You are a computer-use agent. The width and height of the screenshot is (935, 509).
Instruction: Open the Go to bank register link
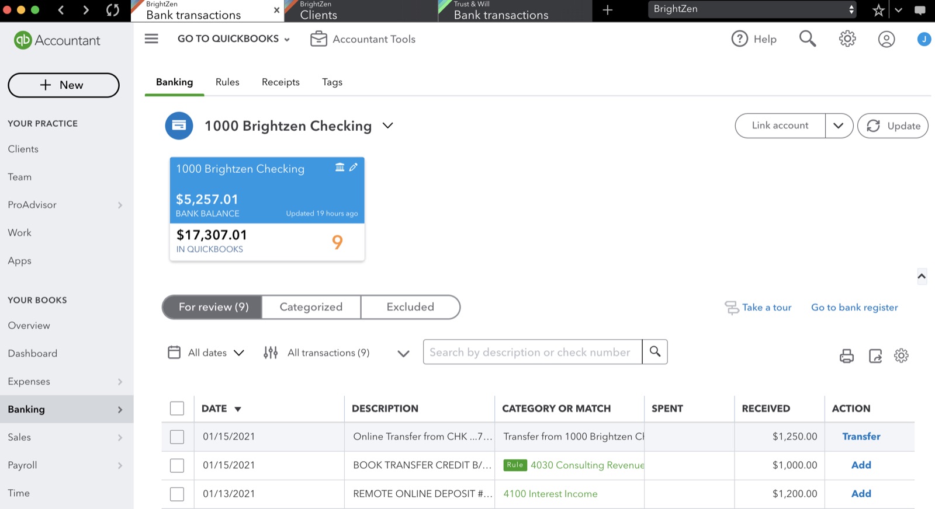tap(854, 307)
